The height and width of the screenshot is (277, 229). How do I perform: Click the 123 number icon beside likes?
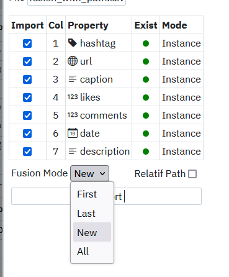(73, 97)
